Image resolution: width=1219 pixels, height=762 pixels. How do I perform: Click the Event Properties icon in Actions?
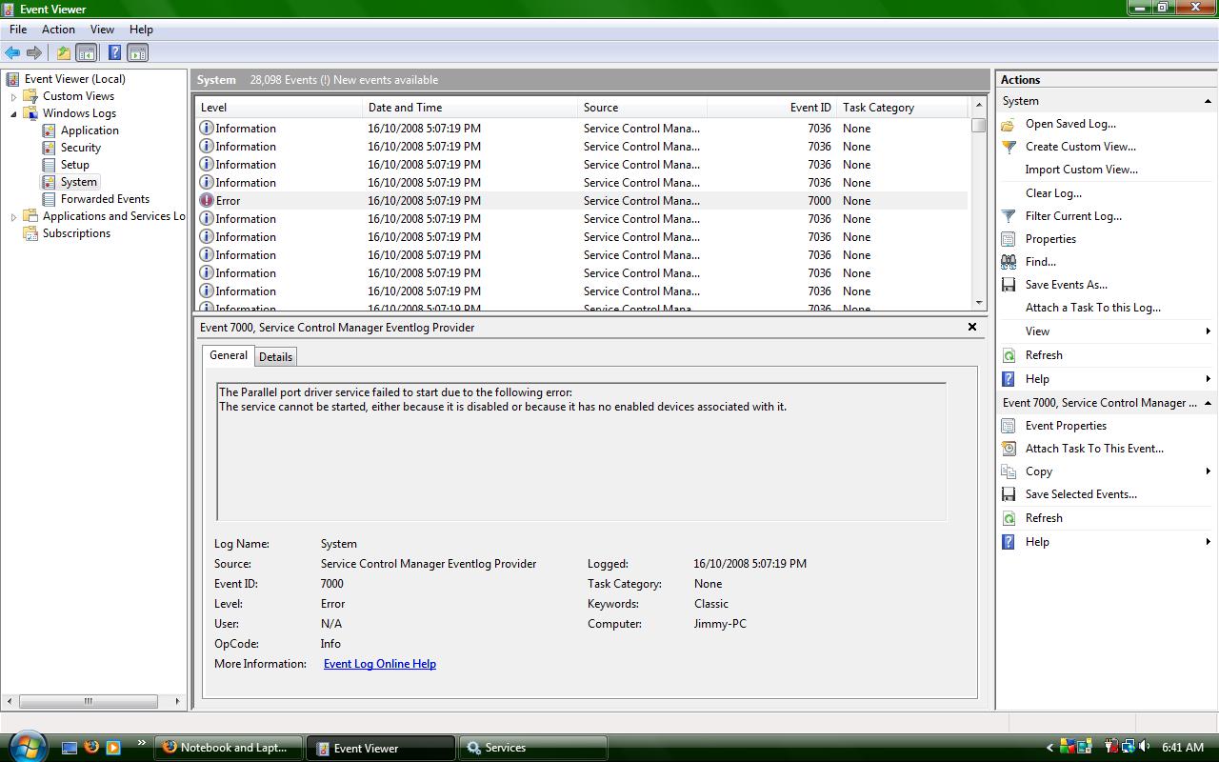pos(1009,426)
